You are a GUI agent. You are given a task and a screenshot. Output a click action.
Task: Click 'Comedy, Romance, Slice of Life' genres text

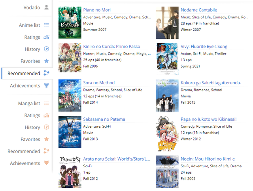206,127
